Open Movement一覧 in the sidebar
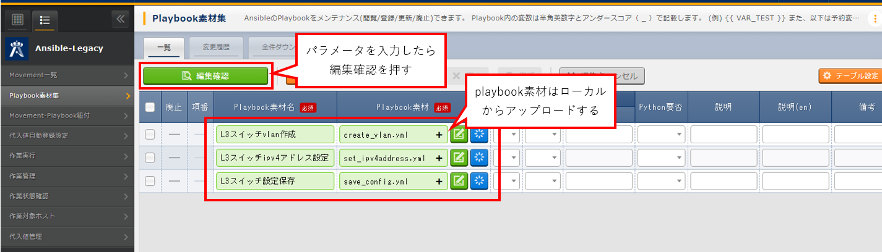This screenshot has width=882, height=252. coord(67,75)
